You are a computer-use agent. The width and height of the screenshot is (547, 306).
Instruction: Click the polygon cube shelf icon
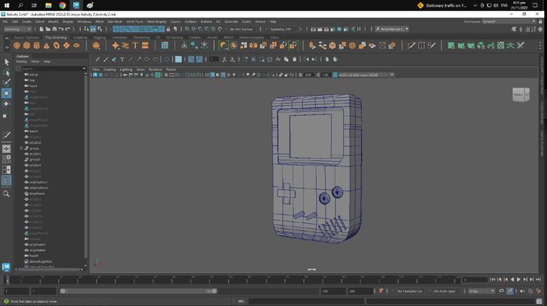click(26, 45)
